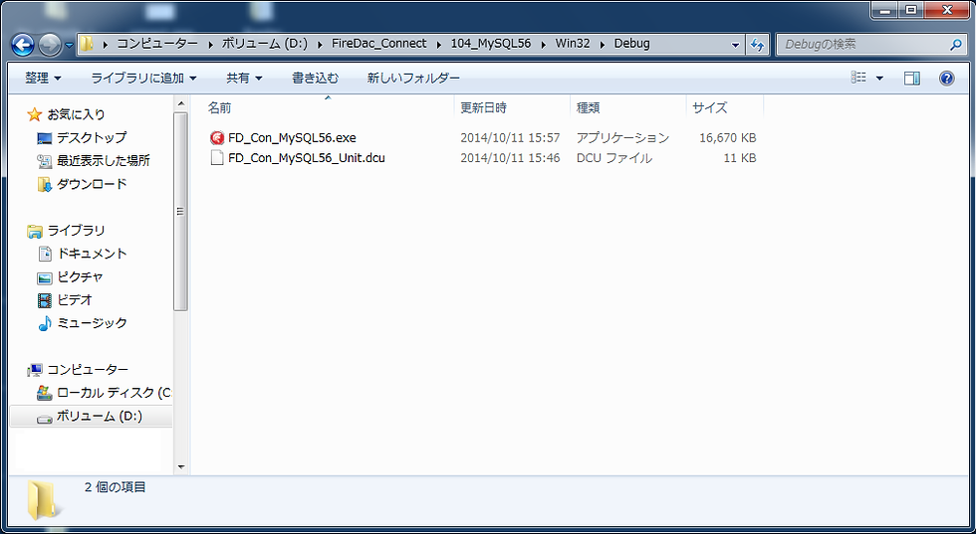Open the ピクチャ library

click(x=80, y=276)
